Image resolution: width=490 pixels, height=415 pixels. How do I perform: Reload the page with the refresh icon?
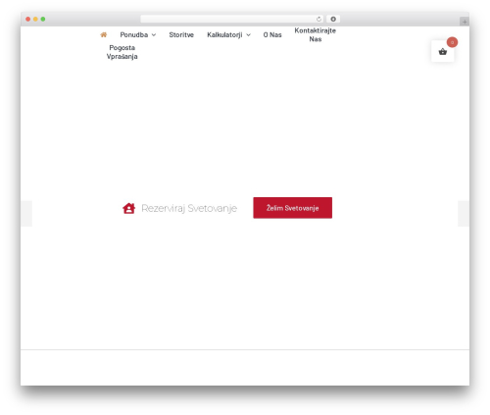(318, 19)
